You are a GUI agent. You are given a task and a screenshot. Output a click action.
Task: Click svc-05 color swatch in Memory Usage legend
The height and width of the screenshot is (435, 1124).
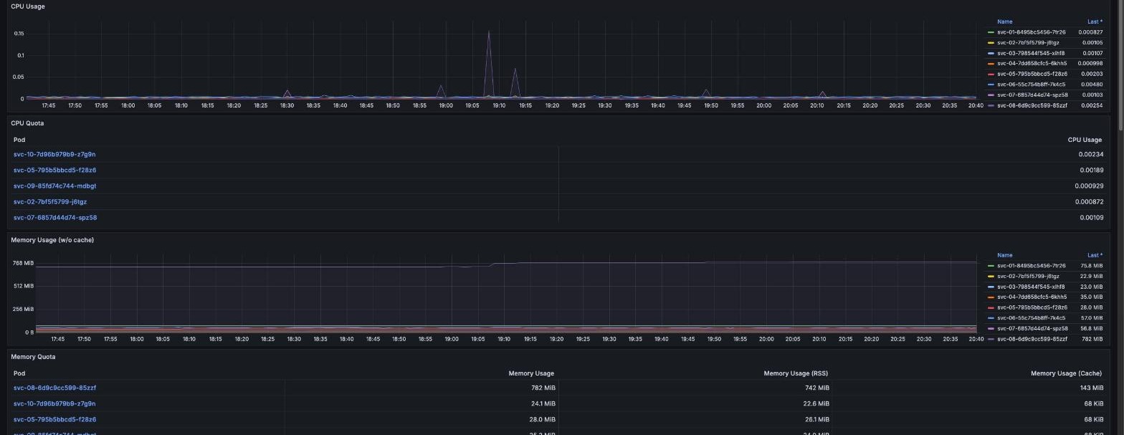pyautogui.click(x=991, y=307)
